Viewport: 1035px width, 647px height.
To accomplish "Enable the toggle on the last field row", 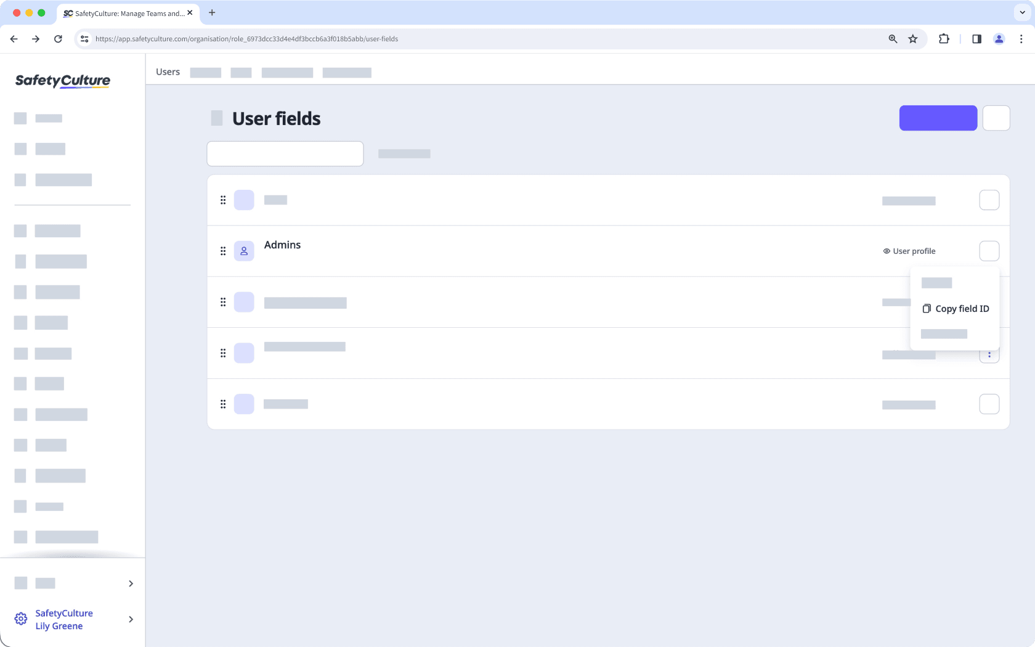I will pos(989,404).
